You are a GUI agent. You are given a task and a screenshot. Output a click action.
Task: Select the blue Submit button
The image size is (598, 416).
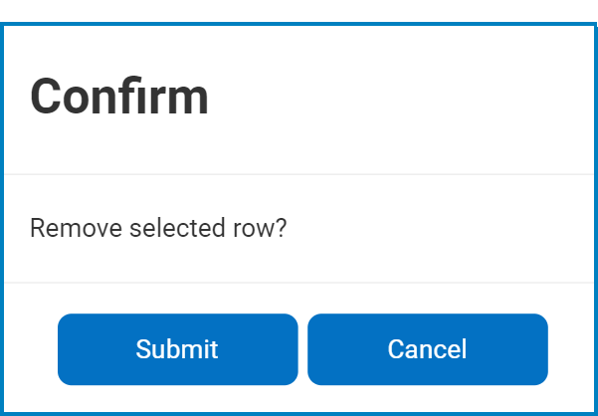[x=177, y=349]
